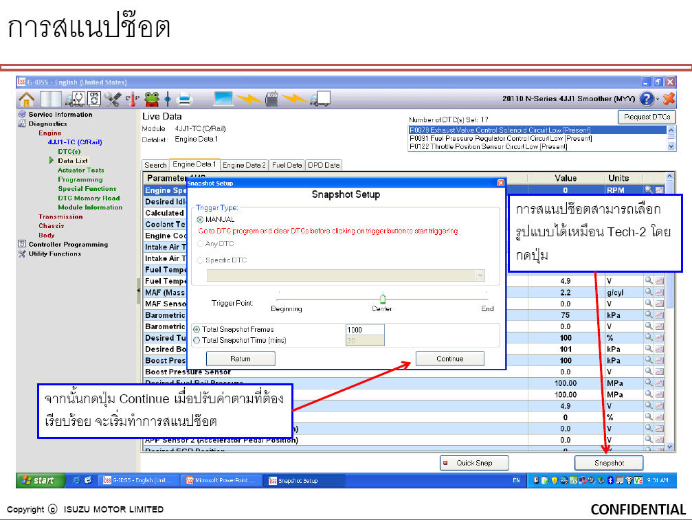Screen dimensions: 692x520
Task: Click the Snapshot button
Action: pyautogui.click(x=609, y=463)
